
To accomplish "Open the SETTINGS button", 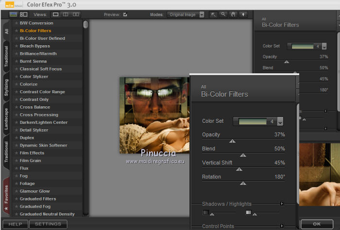I will click(x=48, y=224).
